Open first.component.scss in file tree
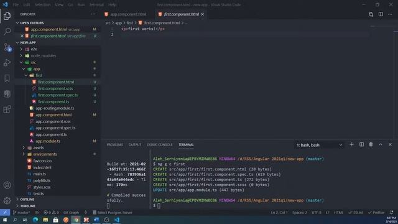Screen dimensions: 398x224 coord(55,88)
